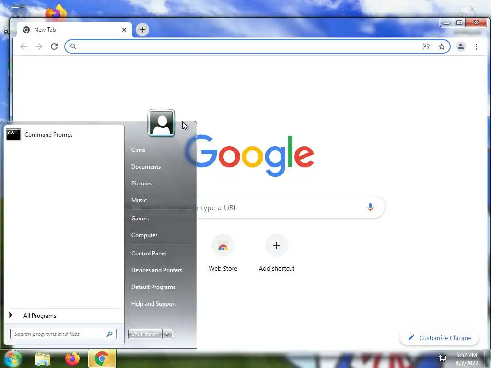The width and height of the screenshot is (491, 368).
Task: Click the Search programs and files box
Action: tap(63, 334)
